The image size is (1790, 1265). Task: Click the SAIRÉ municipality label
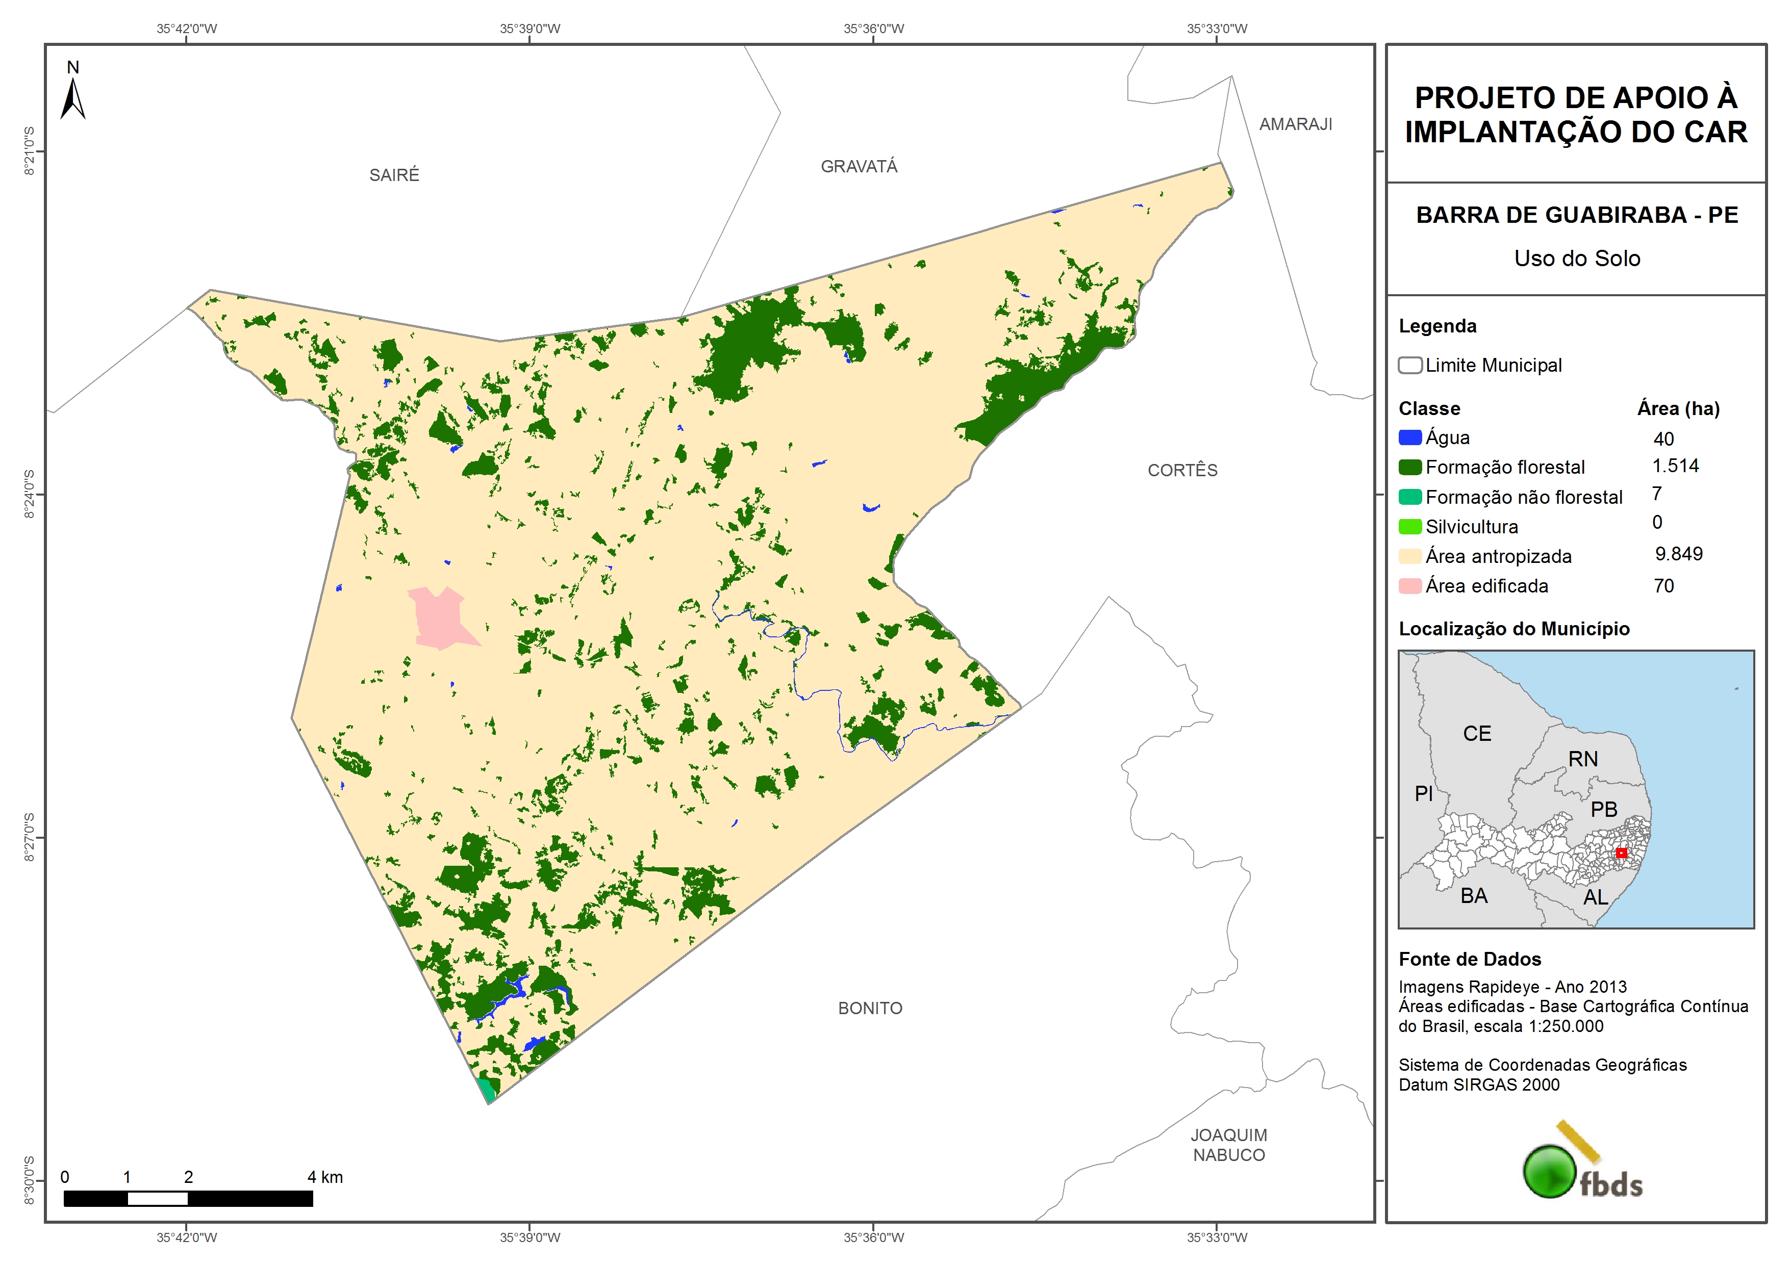point(394,175)
